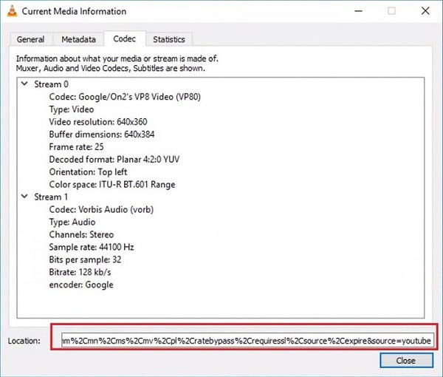Select 'Color space: ITU-R BT.601 Range' row

coord(112,184)
